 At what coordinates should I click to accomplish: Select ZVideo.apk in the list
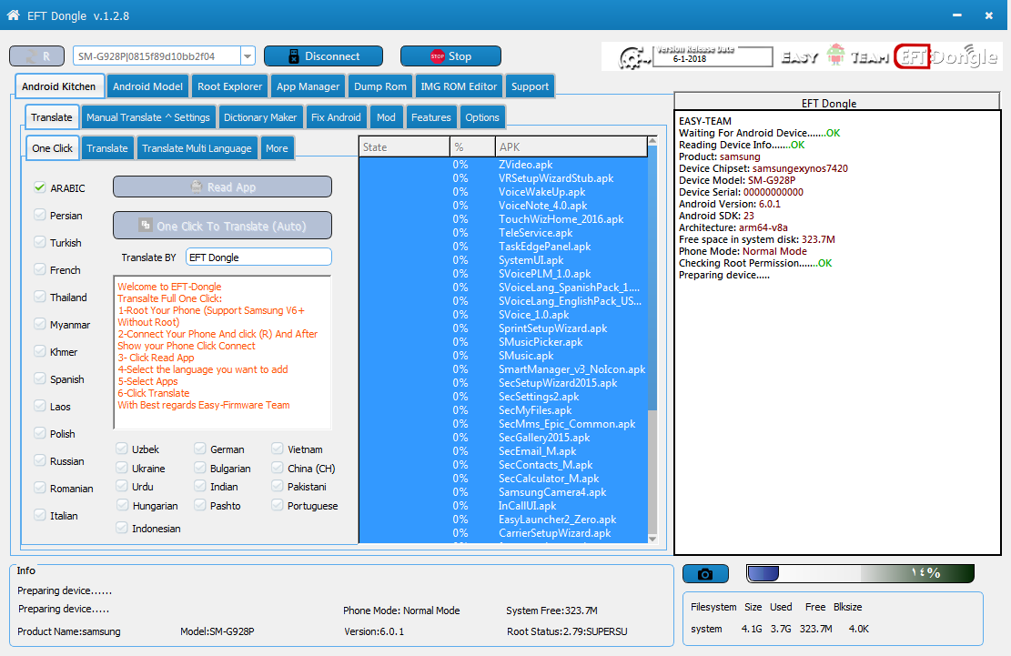tap(503, 165)
